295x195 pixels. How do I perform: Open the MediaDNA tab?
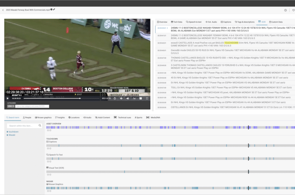(x=153, y=118)
